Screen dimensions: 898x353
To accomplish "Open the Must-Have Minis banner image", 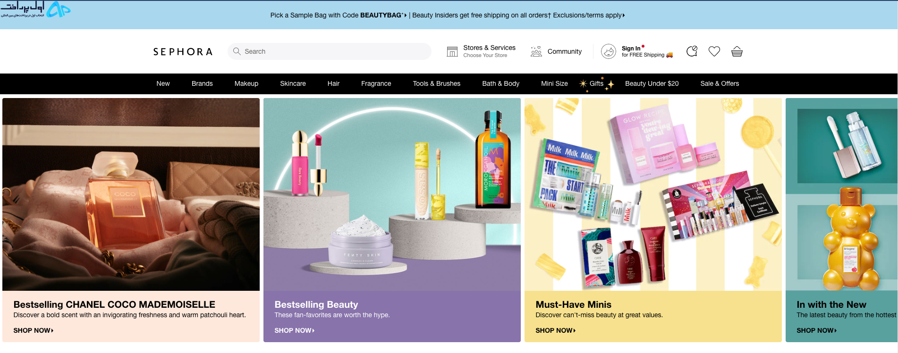I will (653, 194).
